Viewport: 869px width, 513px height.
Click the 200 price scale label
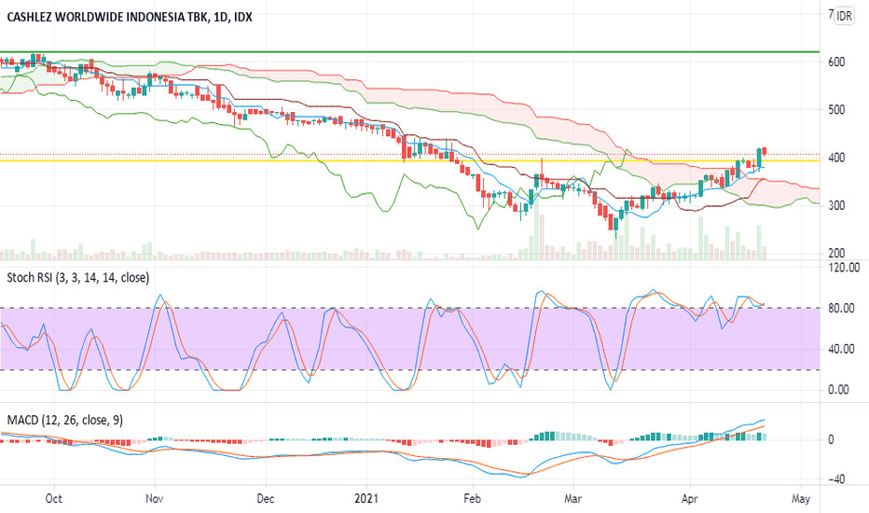(x=836, y=254)
